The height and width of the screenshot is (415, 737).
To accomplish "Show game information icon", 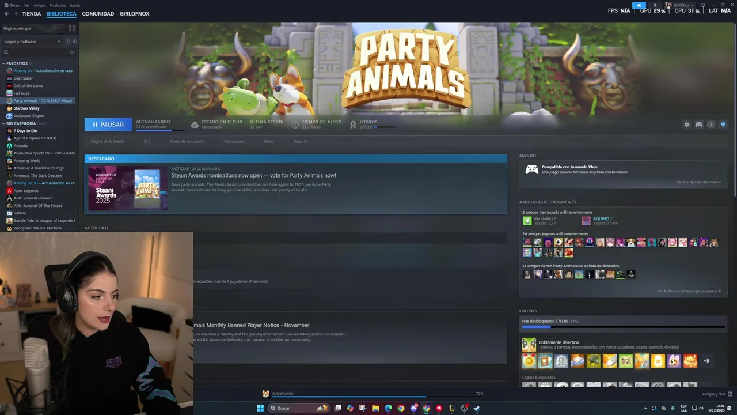I will coord(711,124).
